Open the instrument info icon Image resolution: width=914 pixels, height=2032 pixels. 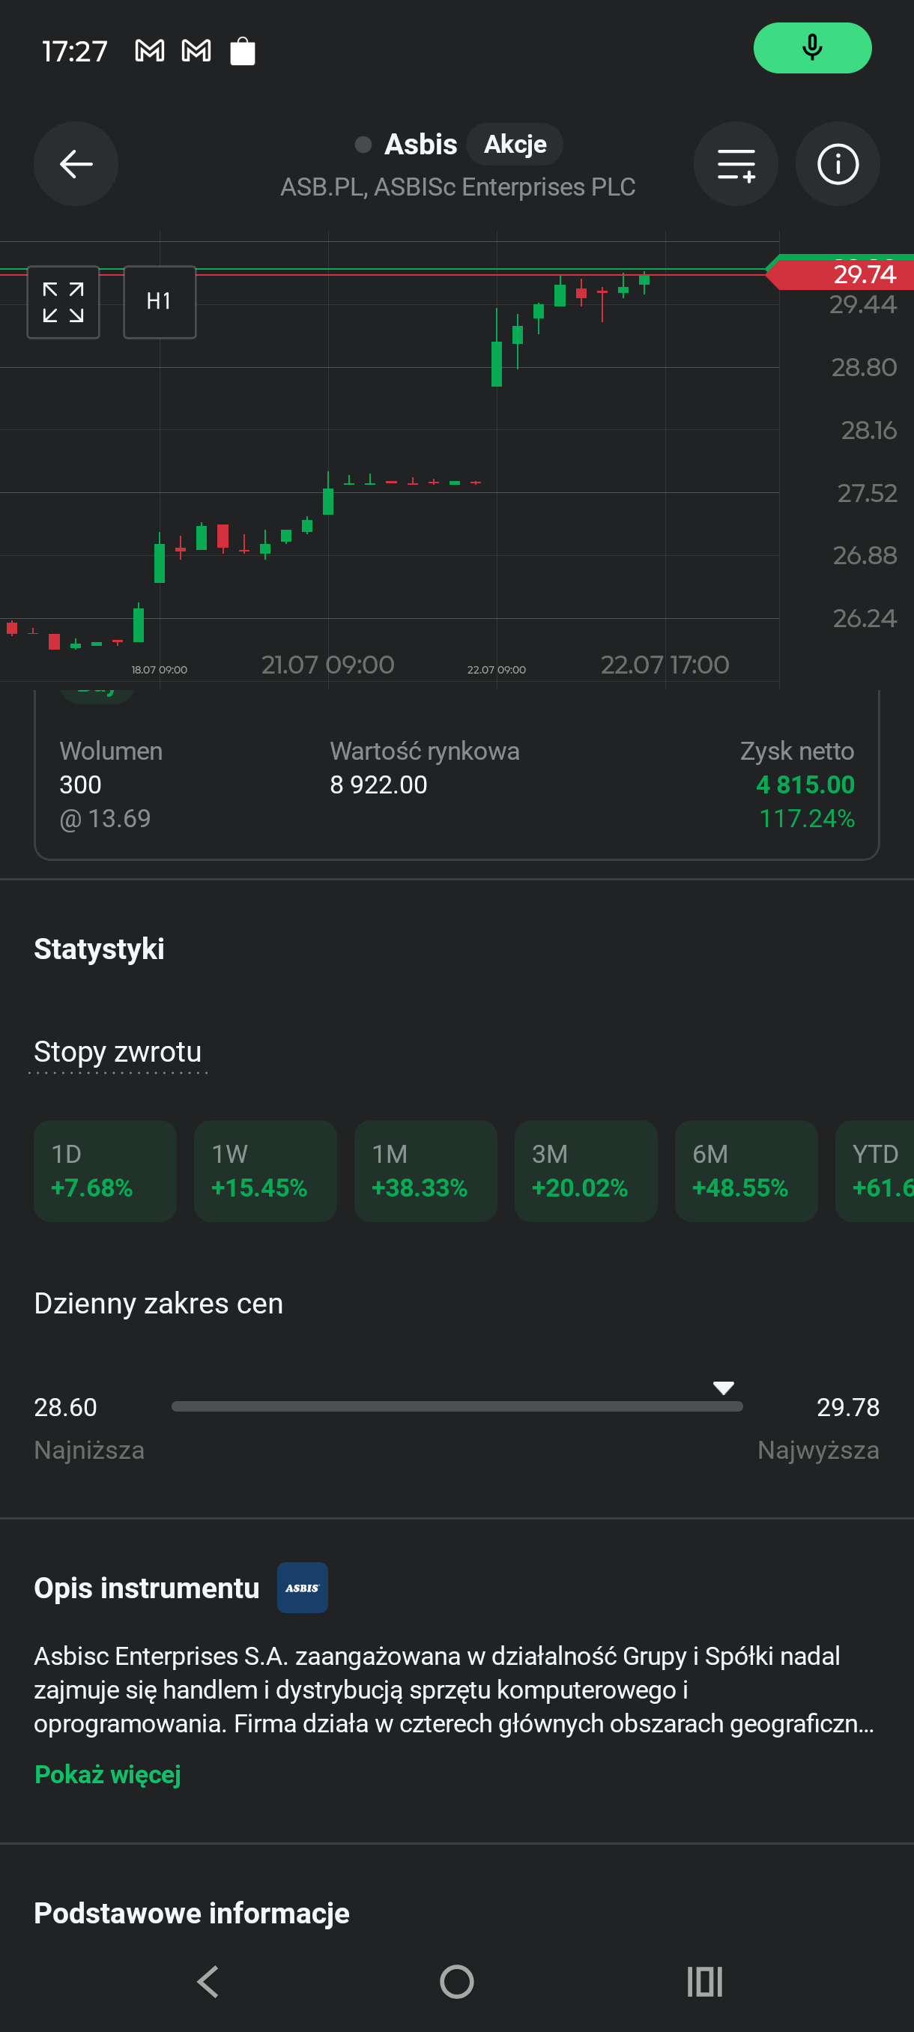(x=837, y=164)
